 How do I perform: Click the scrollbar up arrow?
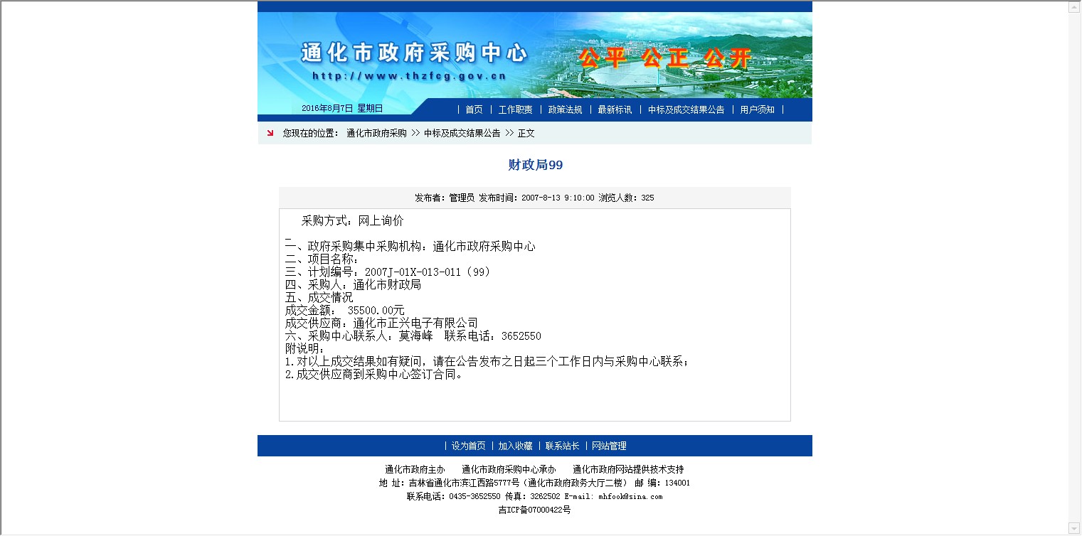[1074, 8]
